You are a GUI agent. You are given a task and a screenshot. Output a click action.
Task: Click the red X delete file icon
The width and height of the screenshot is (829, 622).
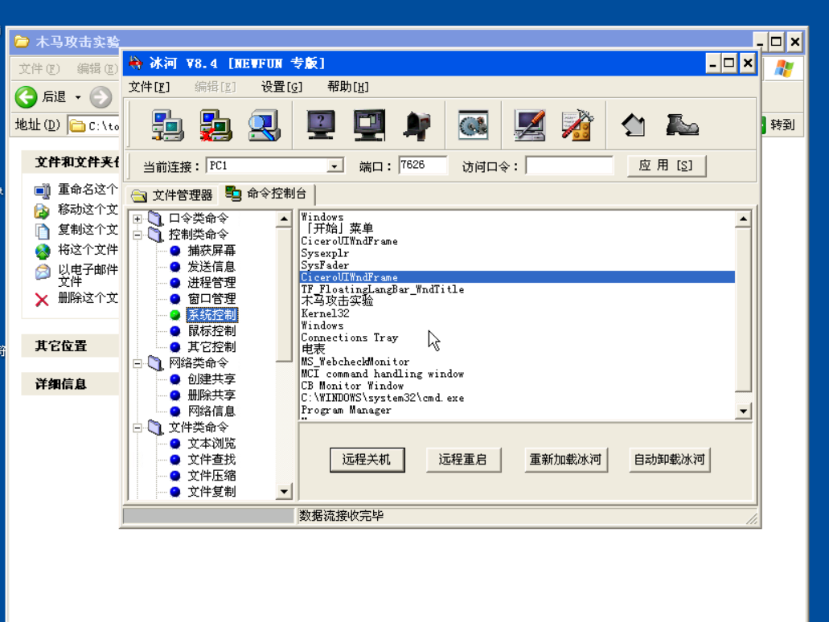(x=42, y=301)
